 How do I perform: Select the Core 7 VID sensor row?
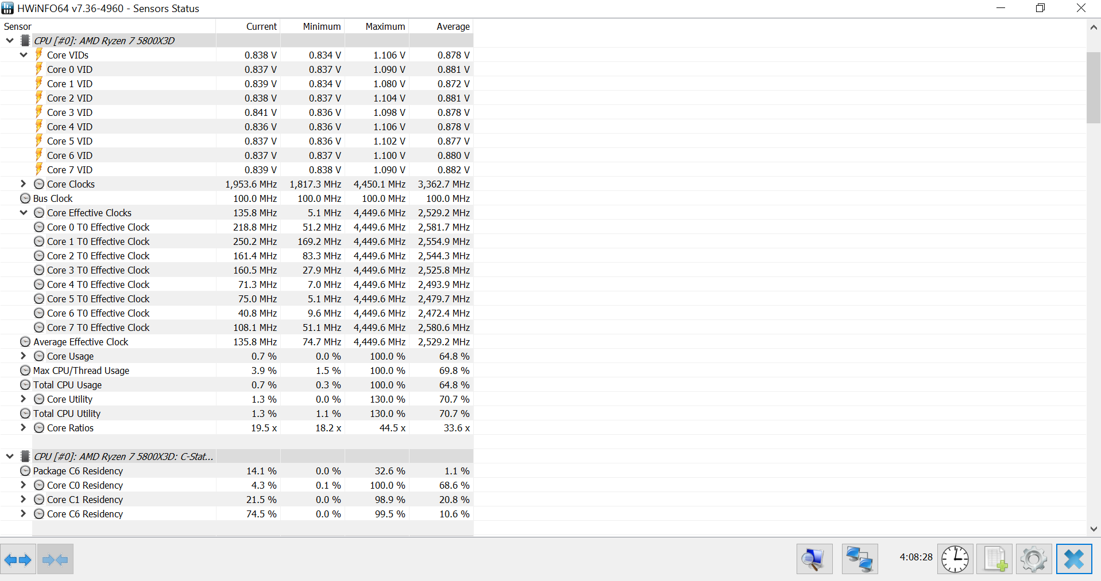(x=237, y=170)
